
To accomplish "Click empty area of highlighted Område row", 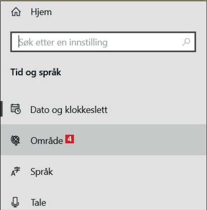I will 139,140.
